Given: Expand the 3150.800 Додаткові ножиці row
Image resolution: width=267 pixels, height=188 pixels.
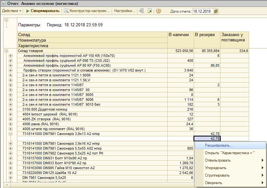Looking at the screenshot, I should click(10, 110).
